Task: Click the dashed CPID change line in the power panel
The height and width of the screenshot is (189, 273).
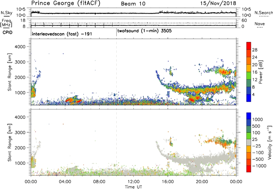Action: [116, 71]
